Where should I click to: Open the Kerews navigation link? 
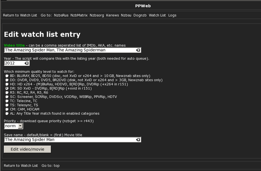[112, 15]
